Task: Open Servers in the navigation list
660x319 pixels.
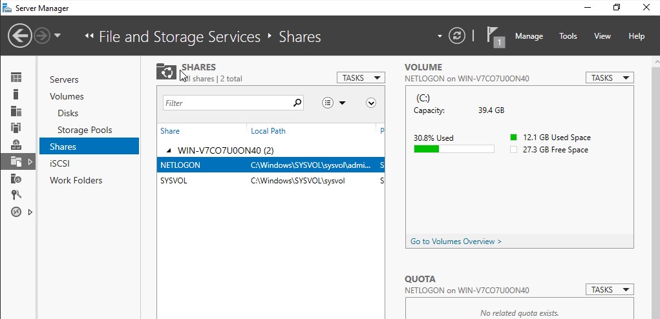Action: point(64,79)
